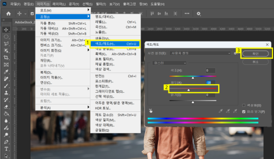
Task: Select the History Brush tool
Action: click(x=6, y=100)
